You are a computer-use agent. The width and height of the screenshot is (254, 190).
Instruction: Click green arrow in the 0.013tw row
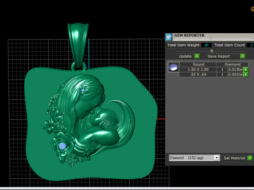(246, 70)
